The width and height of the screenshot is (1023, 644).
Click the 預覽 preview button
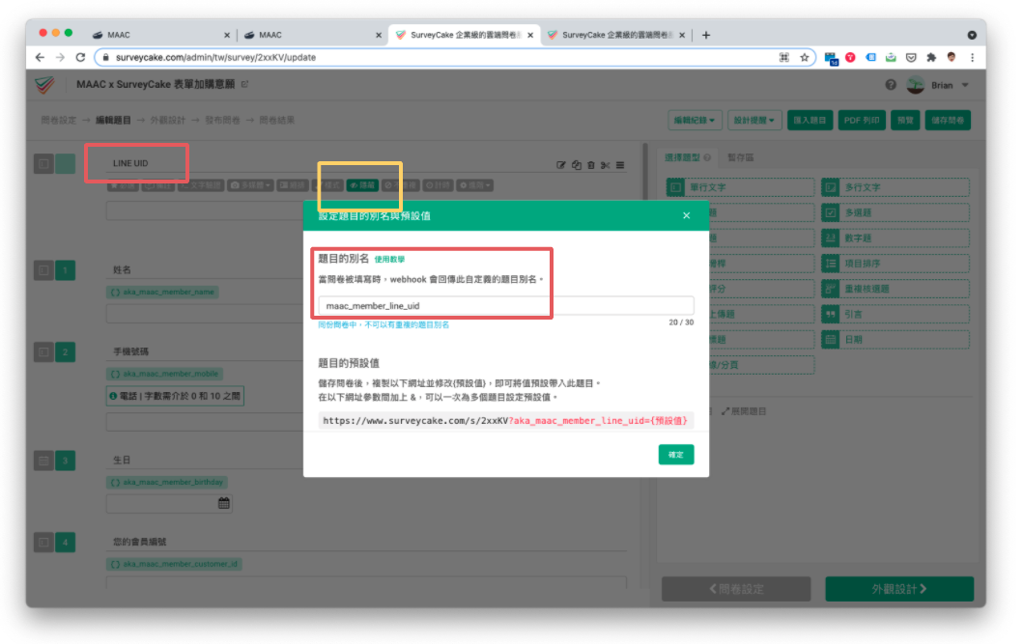pyautogui.click(x=905, y=121)
